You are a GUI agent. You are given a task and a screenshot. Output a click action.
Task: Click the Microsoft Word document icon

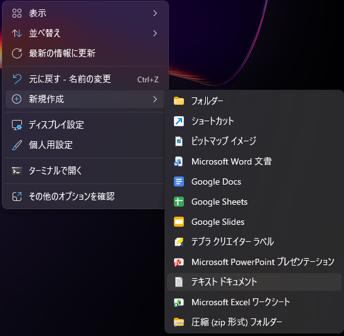(x=178, y=161)
